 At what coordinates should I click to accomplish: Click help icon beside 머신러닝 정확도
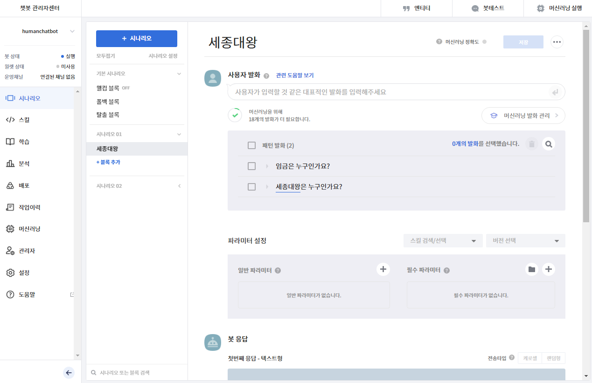pos(439,41)
